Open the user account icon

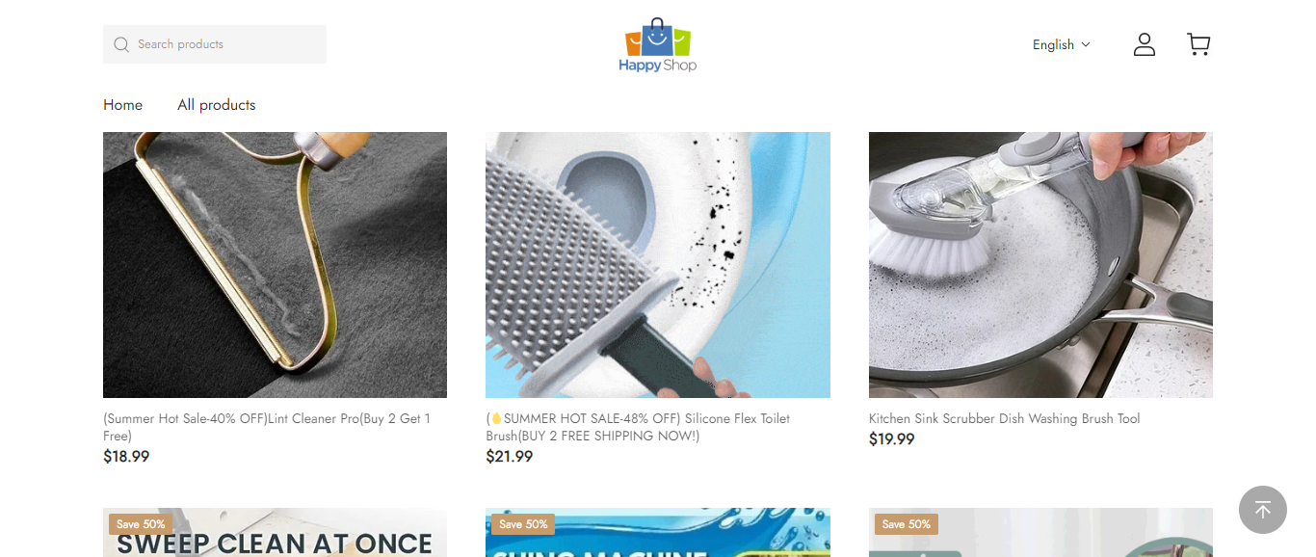[1144, 44]
